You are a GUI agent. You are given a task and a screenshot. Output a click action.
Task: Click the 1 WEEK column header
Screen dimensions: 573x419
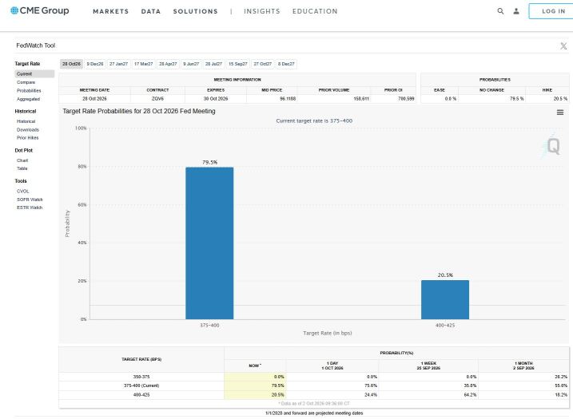428,366
